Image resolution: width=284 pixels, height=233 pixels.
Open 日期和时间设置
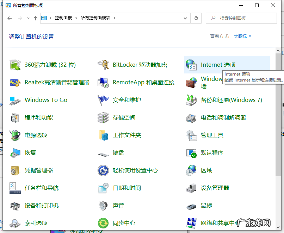(127, 188)
